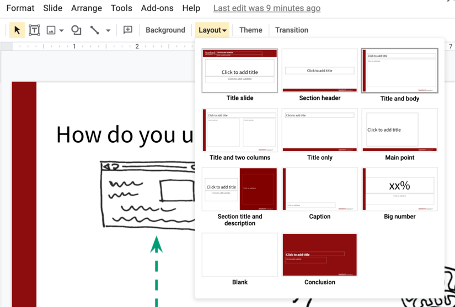Select the Big number layout thumbnail
455x307 pixels.
(x=400, y=189)
